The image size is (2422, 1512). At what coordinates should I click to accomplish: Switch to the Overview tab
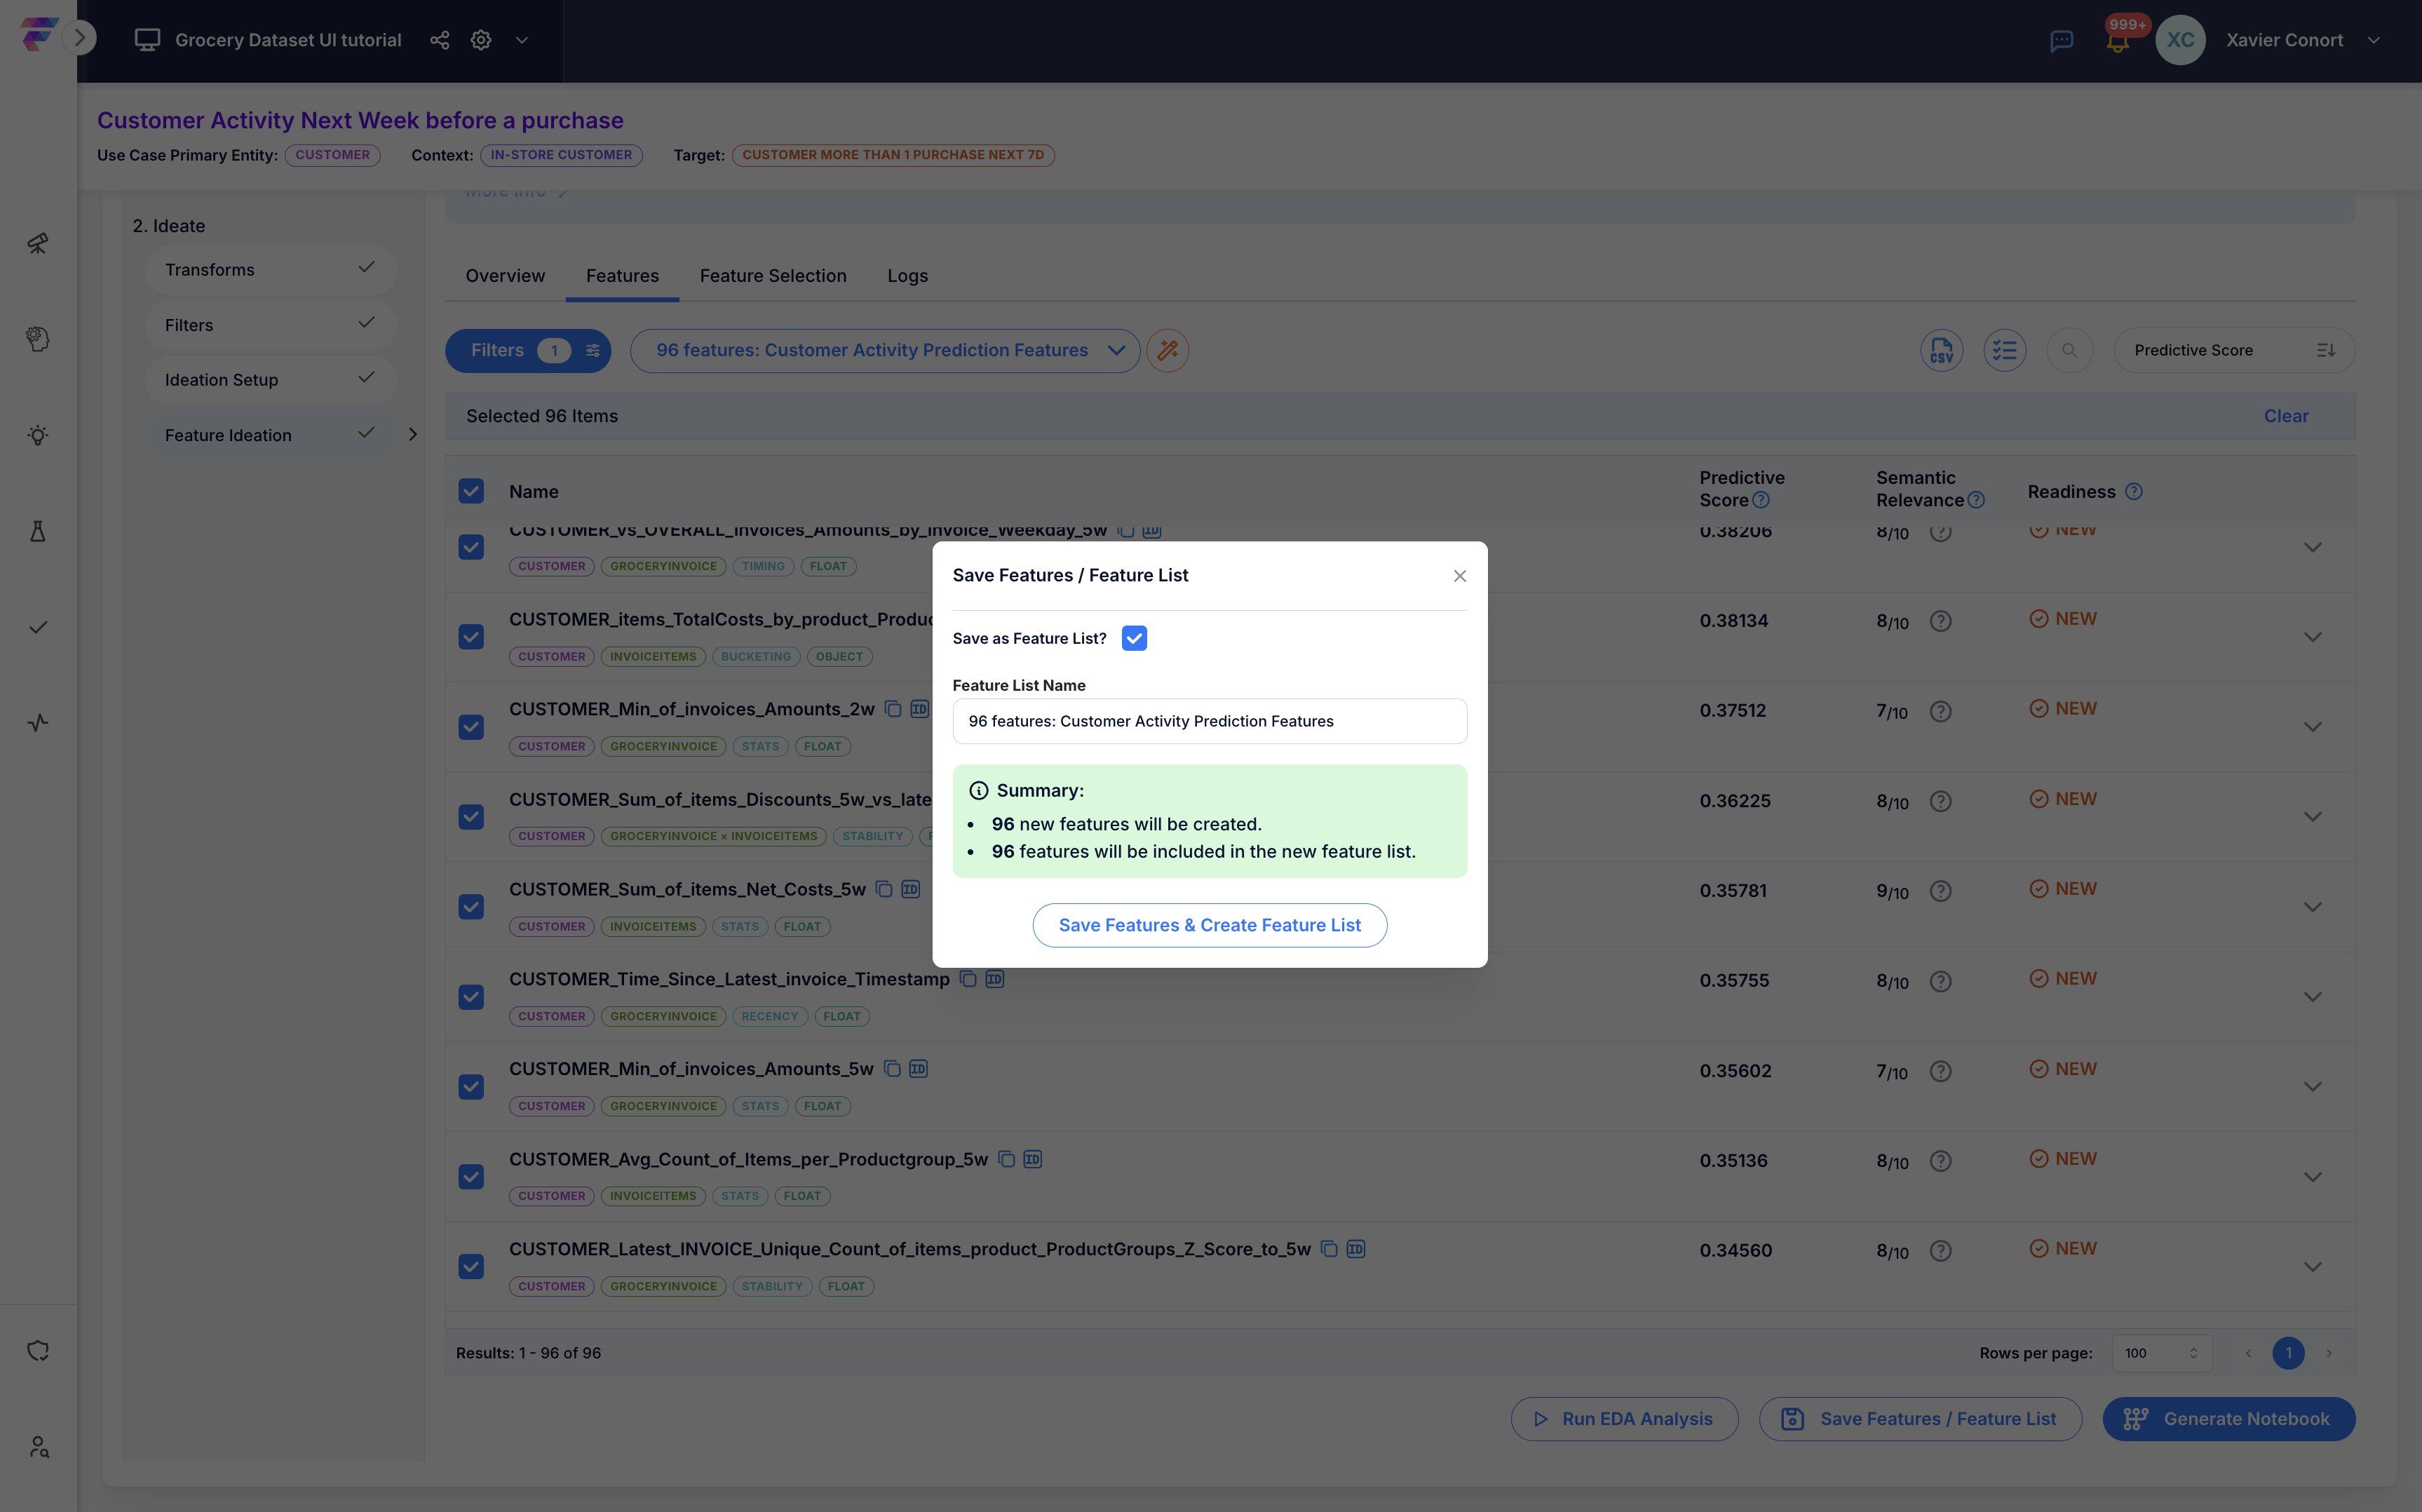click(506, 276)
